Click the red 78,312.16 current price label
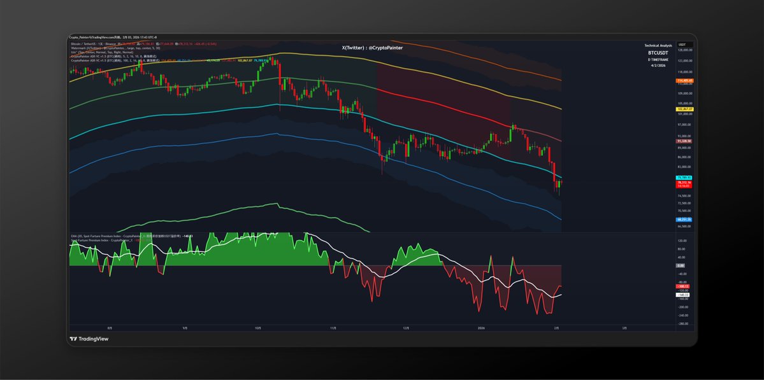Image resolution: width=764 pixels, height=380 pixels. (684, 183)
